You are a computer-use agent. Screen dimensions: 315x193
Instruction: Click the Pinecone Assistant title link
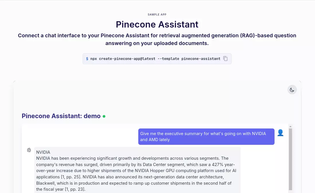tap(157, 24)
